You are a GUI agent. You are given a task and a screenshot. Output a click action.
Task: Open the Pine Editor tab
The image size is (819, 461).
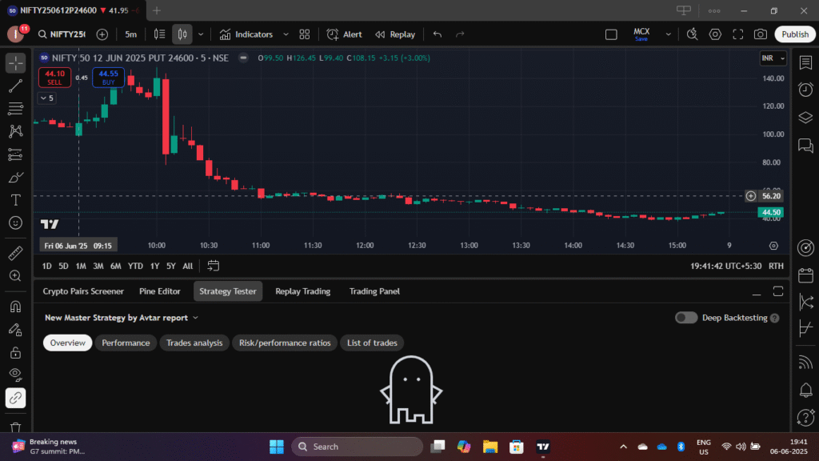pos(160,291)
